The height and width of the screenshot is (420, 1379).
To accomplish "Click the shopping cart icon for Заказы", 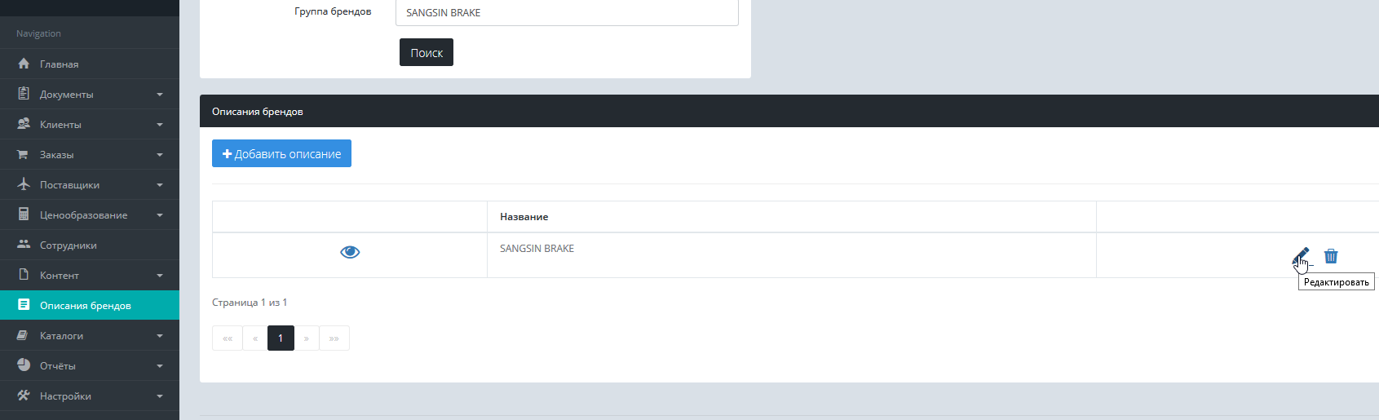I will coord(24,154).
